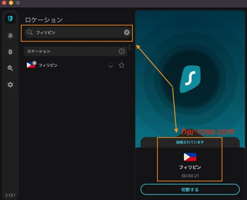Click the info icon in the ロケーション header
This screenshot has height=200, width=247.
(x=121, y=51)
